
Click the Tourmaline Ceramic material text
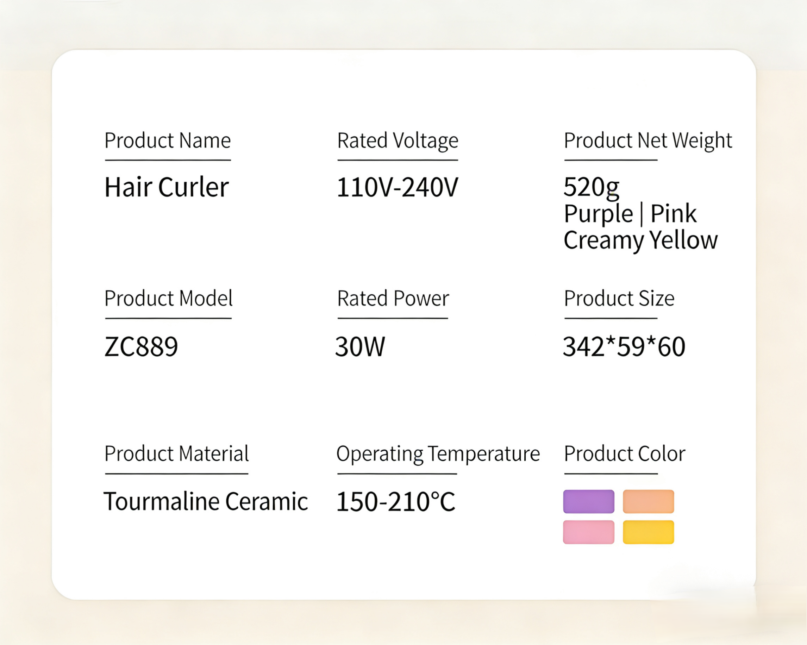click(206, 501)
